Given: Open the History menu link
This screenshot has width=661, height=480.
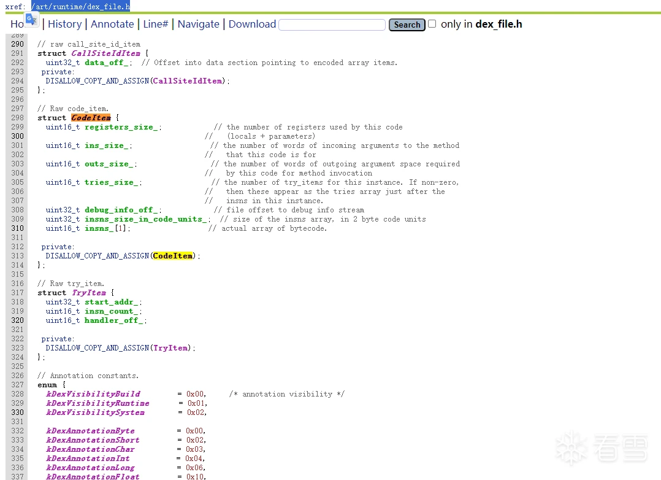Looking at the screenshot, I should [x=64, y=24].
